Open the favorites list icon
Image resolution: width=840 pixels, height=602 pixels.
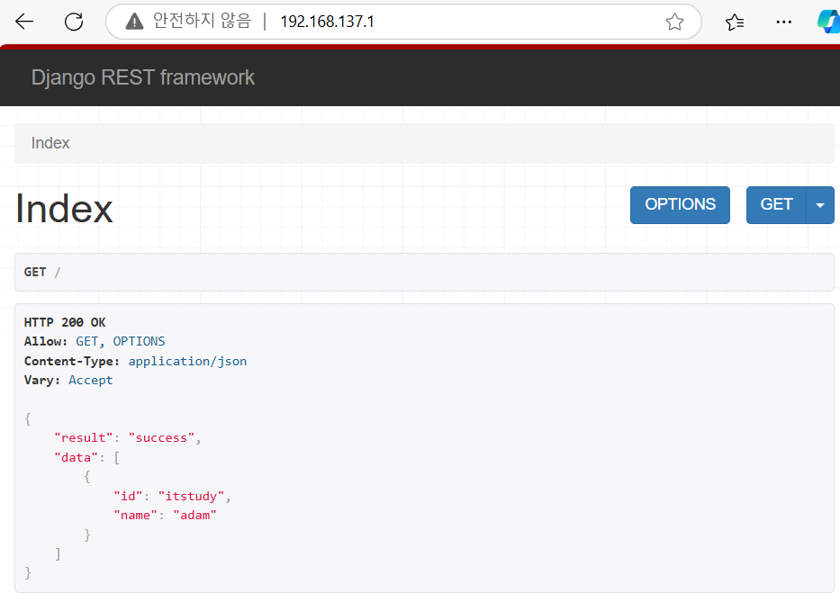pyautogui.click(x=735, y=22)
